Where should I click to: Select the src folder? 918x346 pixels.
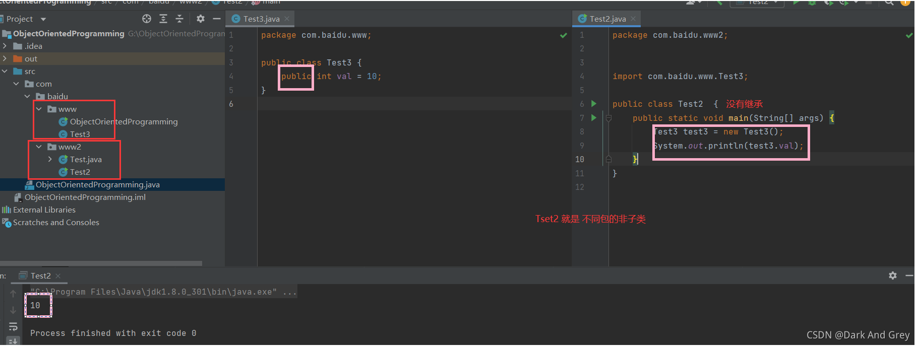point(30,71)
